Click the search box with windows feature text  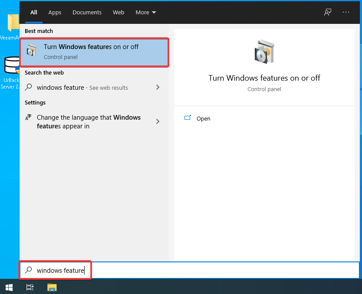tap(189, 270)
